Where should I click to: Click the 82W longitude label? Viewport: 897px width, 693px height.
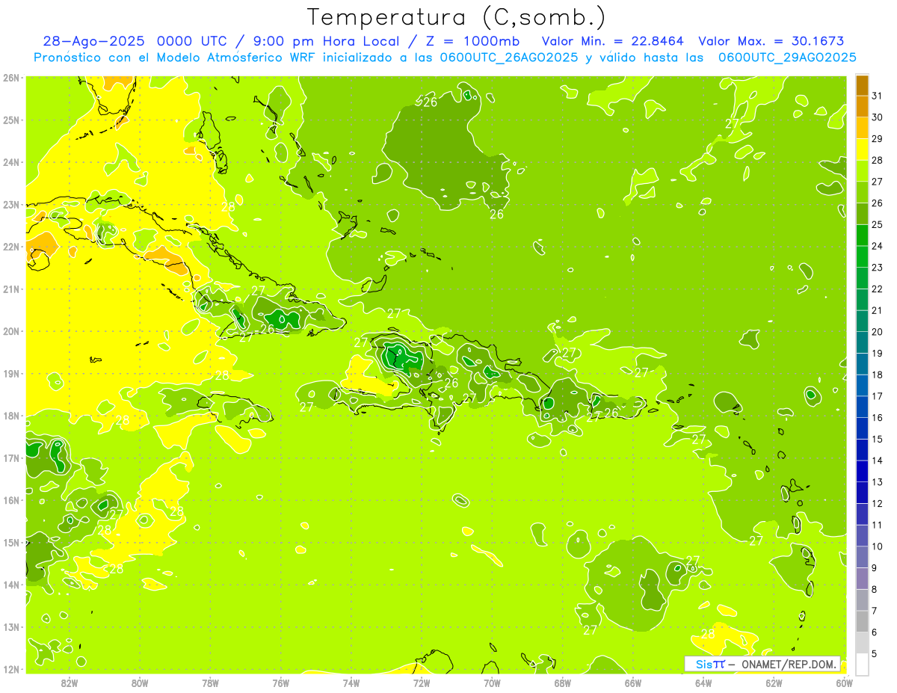[x=70, y=683]
